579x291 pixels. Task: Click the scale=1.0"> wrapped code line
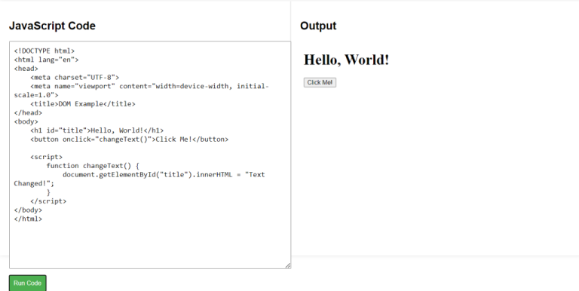click(36, 95)
